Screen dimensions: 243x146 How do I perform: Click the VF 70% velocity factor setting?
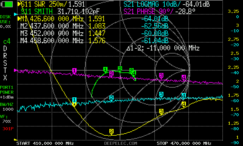point(5,119)
